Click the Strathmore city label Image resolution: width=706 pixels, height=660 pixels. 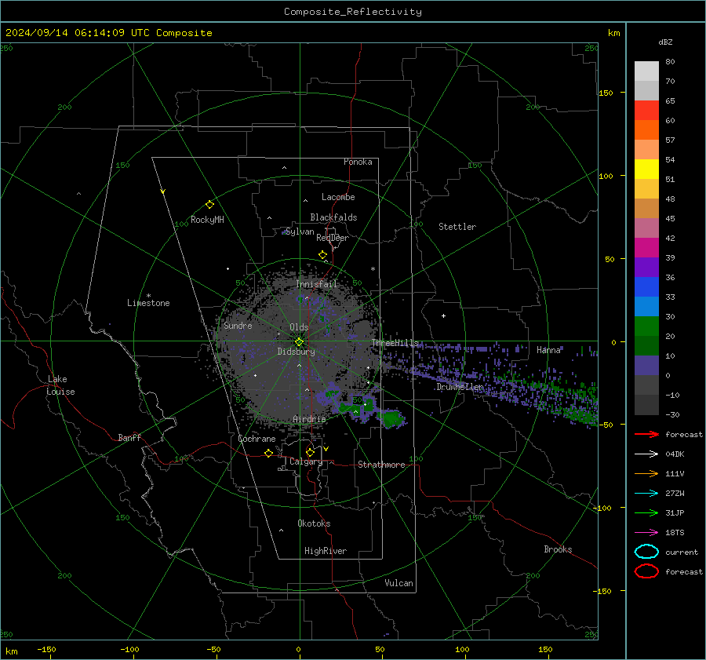[x=381, y=465]
